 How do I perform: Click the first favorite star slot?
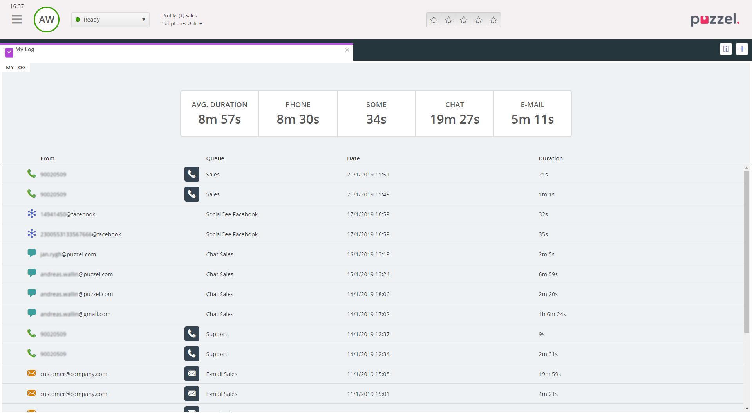(x=434, y=20)
